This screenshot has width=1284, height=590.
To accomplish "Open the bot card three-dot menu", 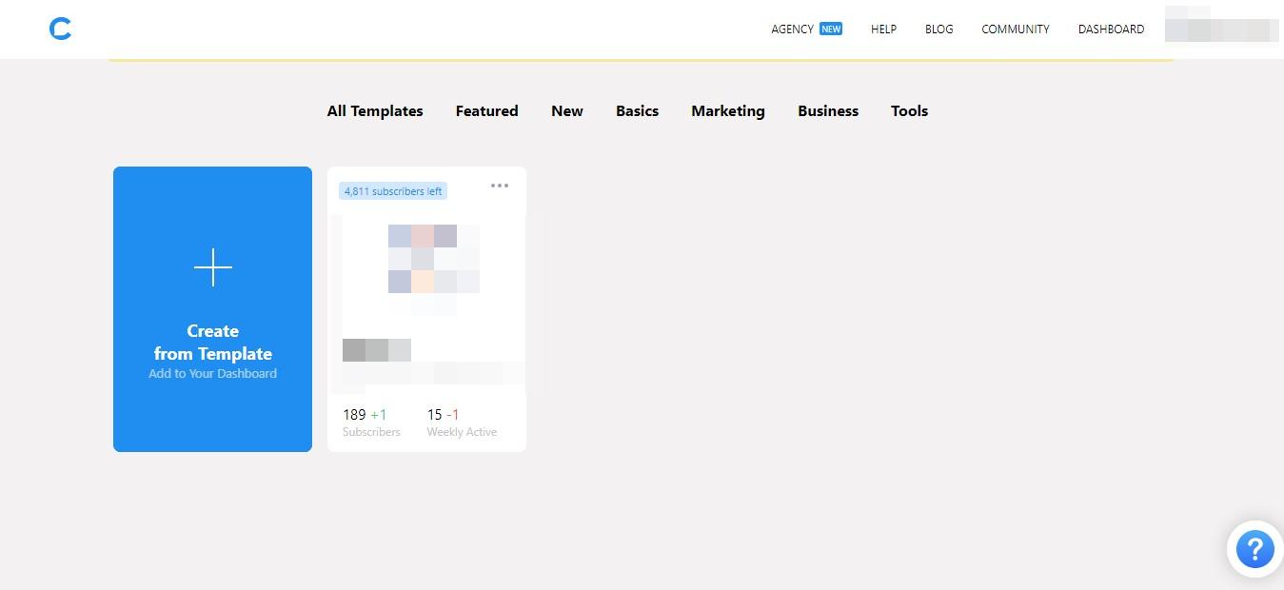I will click(x=500, y=186).
